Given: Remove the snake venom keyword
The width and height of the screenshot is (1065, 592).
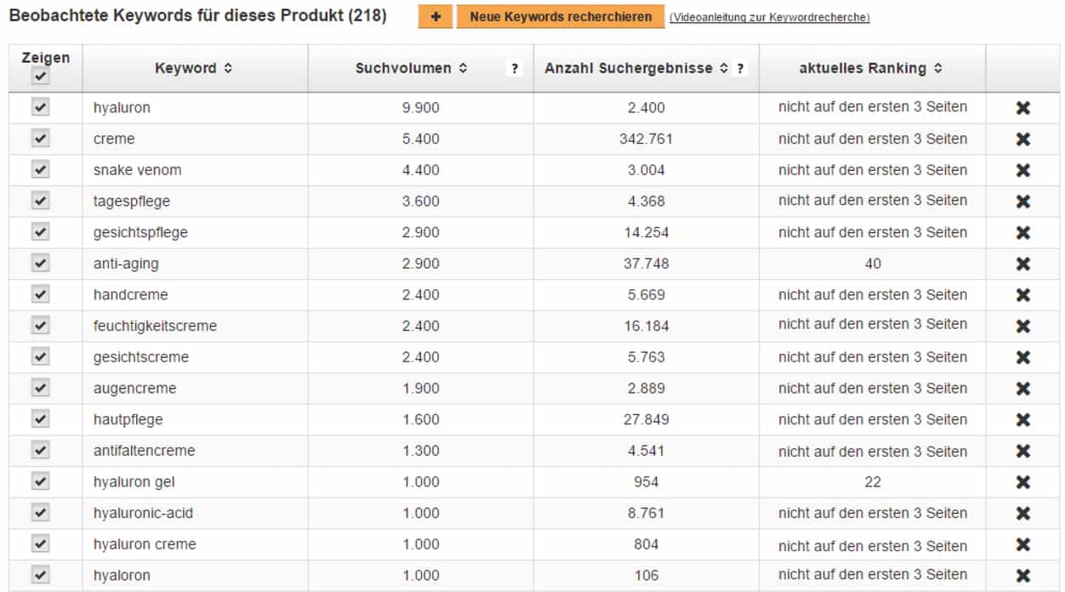Looking at the screenshot, I should tap(1022, 170).
